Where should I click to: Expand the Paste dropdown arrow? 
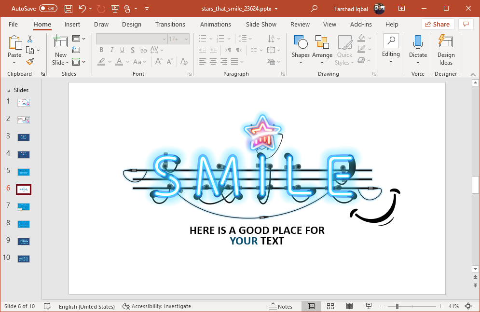point(14,63)
